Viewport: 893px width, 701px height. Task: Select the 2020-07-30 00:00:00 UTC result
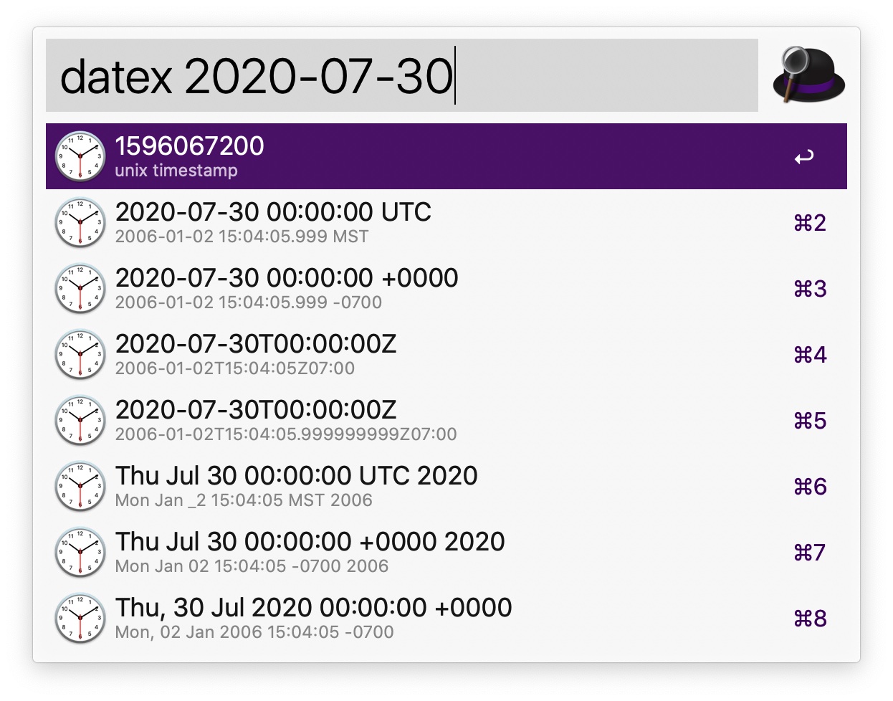tap(447, 222)
